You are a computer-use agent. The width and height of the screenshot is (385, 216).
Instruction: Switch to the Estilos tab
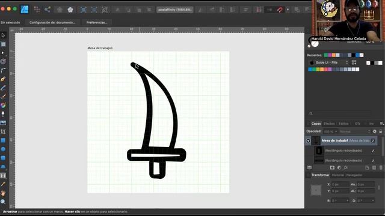point(343,124)
